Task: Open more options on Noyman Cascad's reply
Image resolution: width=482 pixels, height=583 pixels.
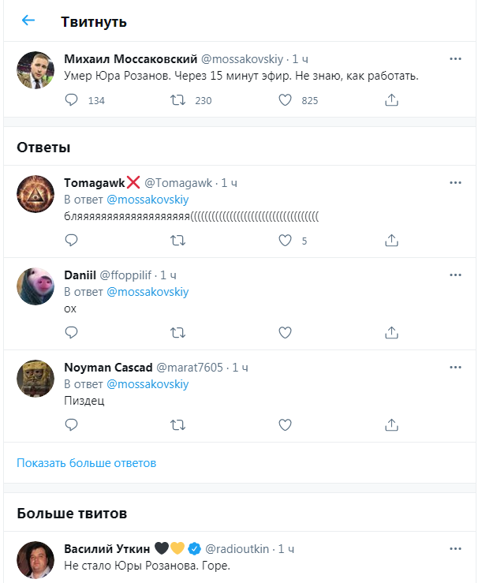Action: click(x=455, y=367)
